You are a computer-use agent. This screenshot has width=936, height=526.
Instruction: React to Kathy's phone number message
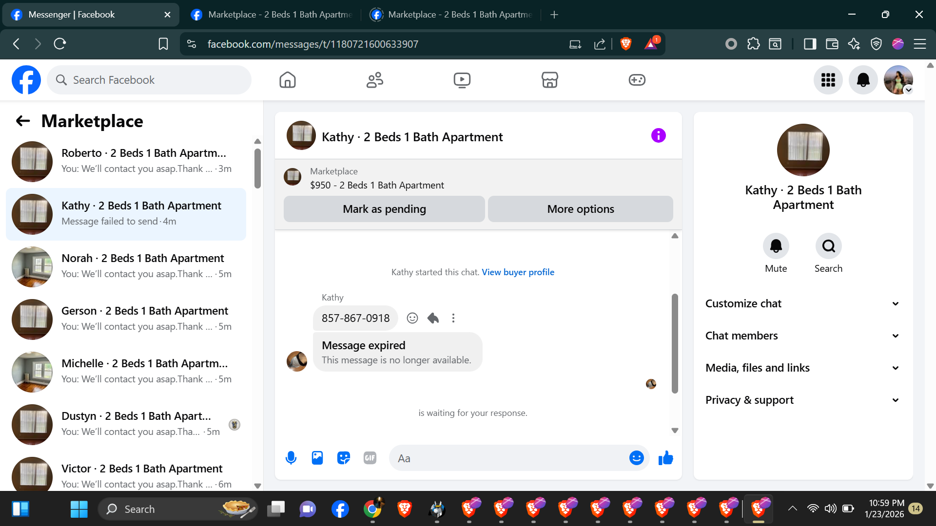pos(412,318)
